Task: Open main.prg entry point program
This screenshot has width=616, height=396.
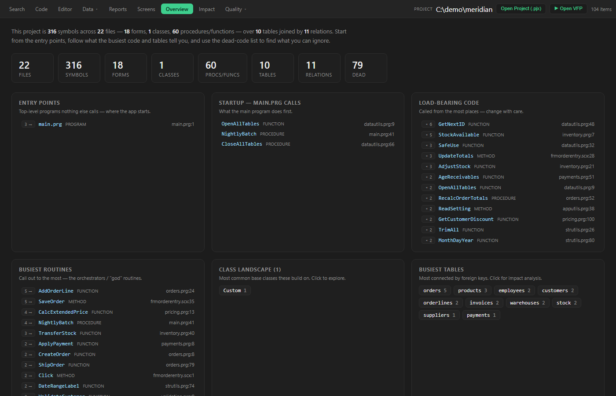Action: point(108,124)
